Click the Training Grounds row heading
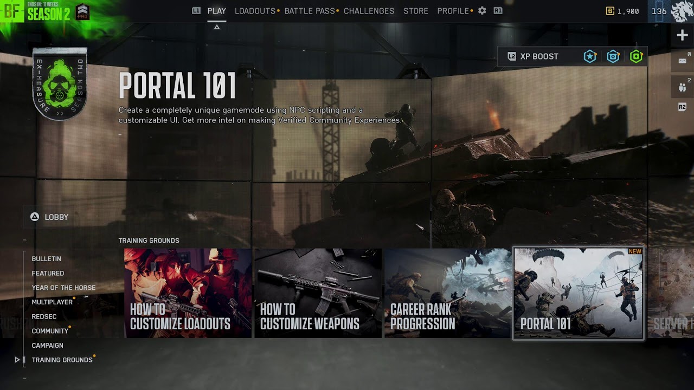The image size is (694, 390). coord(149,240)
